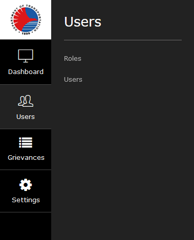Open the Users submenu link under Roles
194x240 pixels.
pyautogui.click(x=73, y=80)
